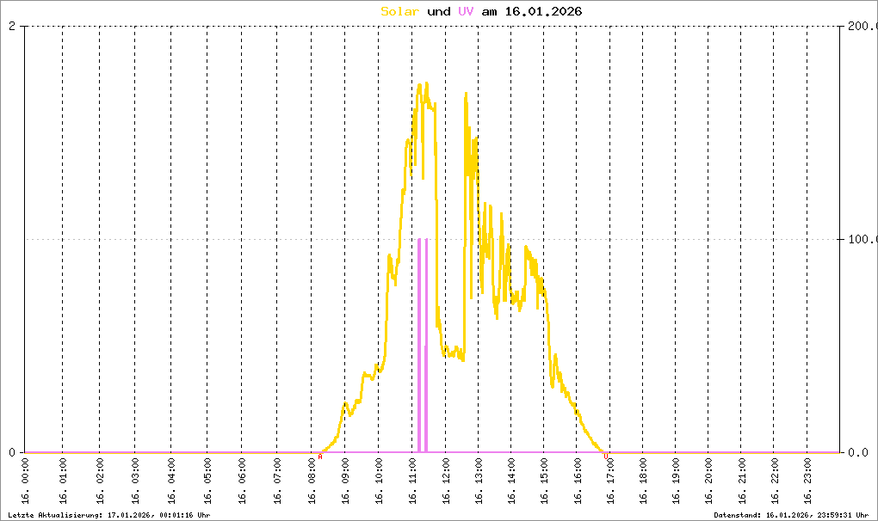Click the time label '16. 17:00'
The width and height of the screenshot is (878, 521).
[x=610, y=481]
